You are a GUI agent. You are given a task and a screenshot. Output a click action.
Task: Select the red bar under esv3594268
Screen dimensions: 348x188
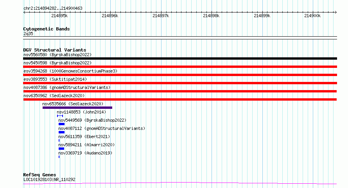point(180,75)
